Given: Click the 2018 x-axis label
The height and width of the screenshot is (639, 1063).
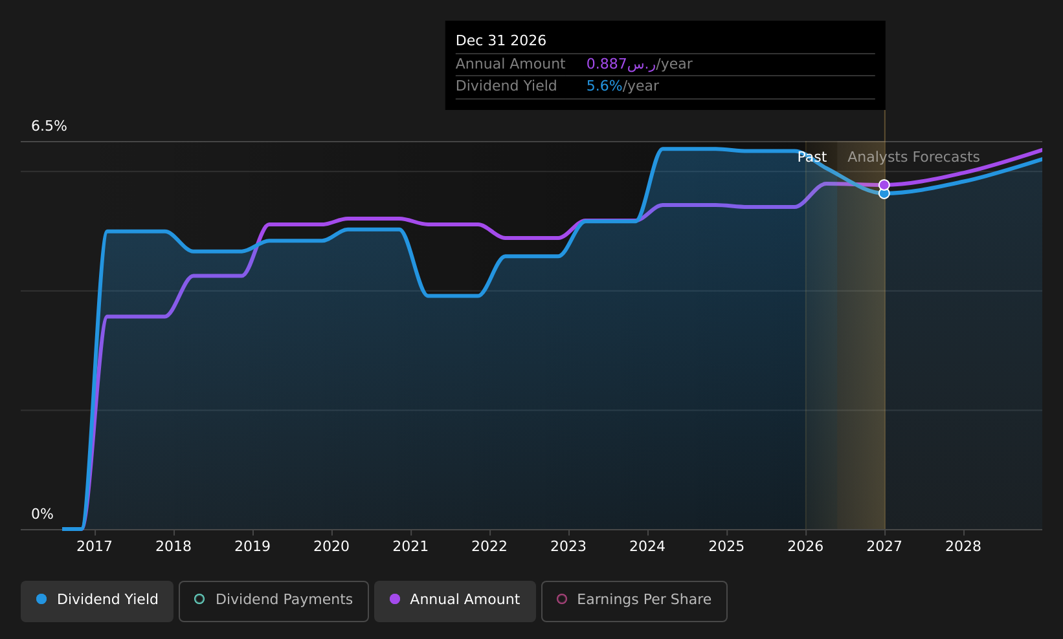Looking at the screenshot, I should [173, 547].
